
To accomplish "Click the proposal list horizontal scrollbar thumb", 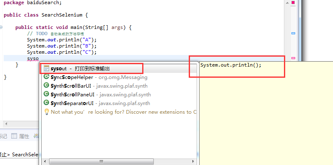I will click(101, 162).
